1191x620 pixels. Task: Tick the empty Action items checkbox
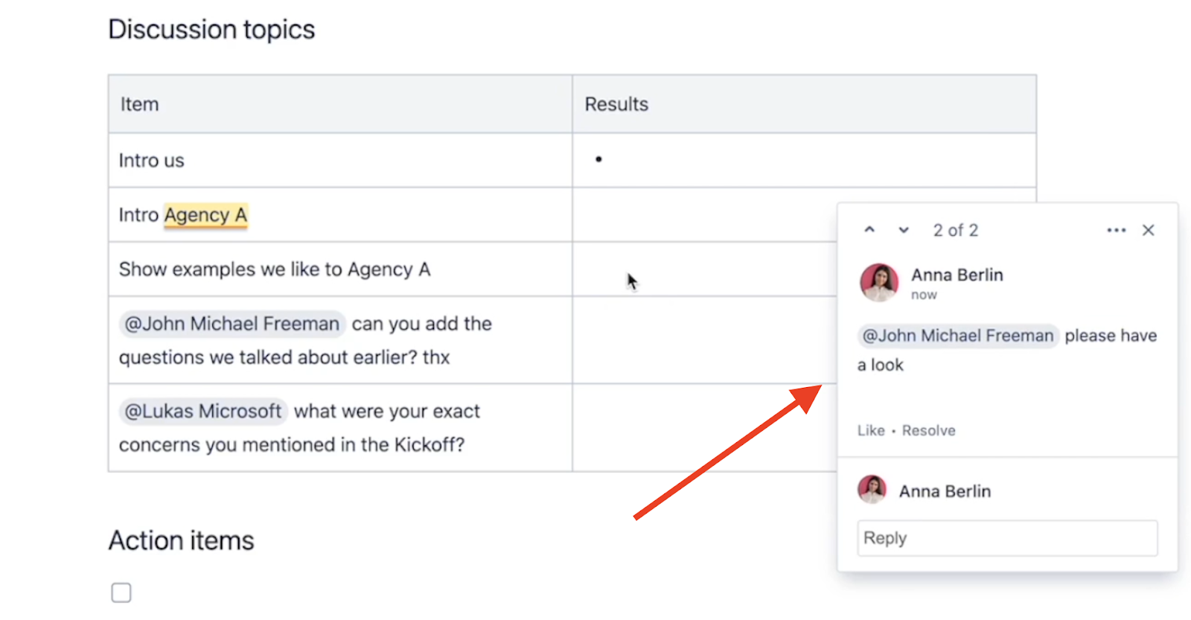point(121,592)
